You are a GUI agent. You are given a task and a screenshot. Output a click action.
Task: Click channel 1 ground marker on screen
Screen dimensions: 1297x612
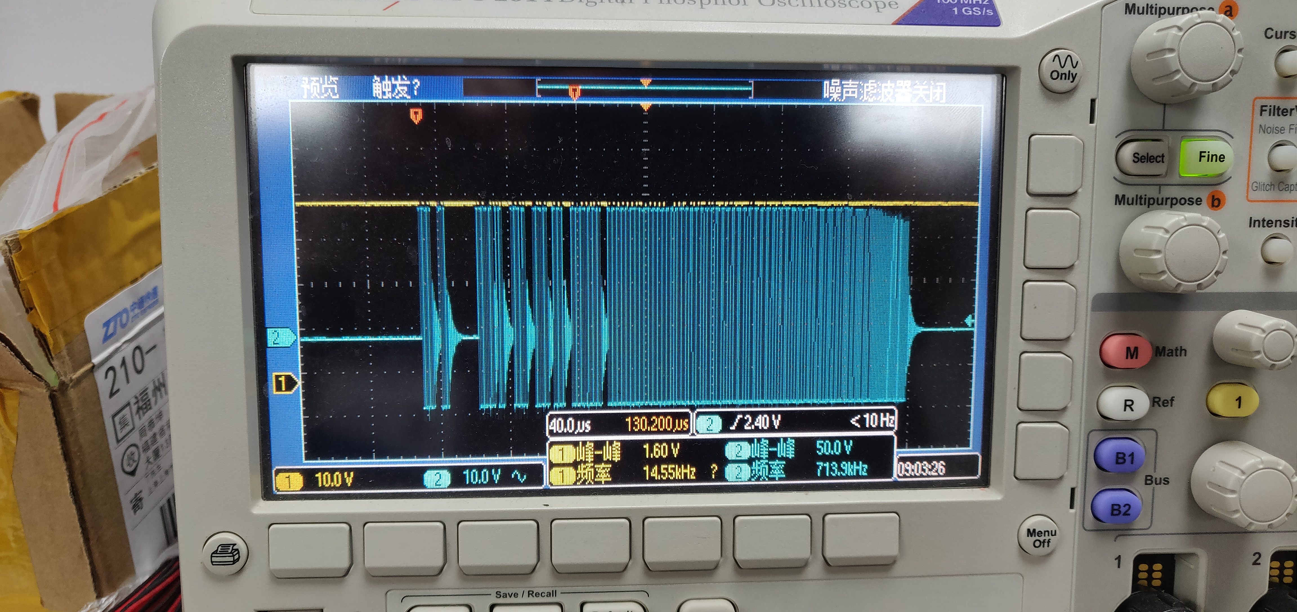click(x=285, y=384)
